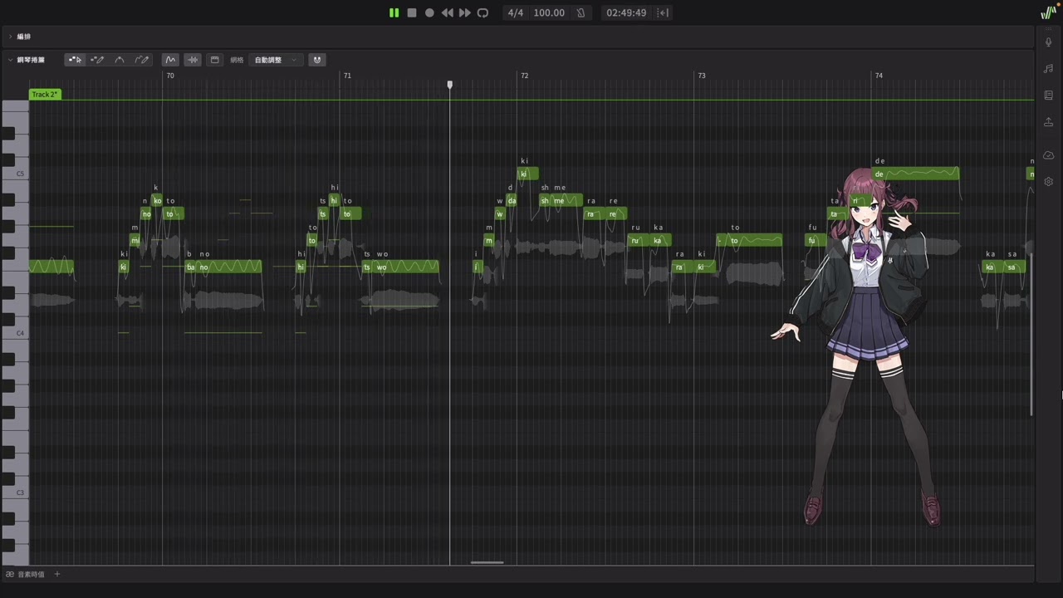Expand the 編排 arrangement panel
The image size is (1063, 598).
tap(10, 37)
